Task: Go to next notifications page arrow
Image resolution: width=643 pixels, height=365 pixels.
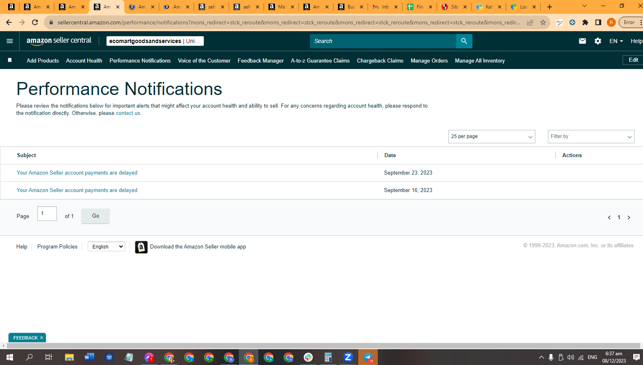Action: point(629,218)
